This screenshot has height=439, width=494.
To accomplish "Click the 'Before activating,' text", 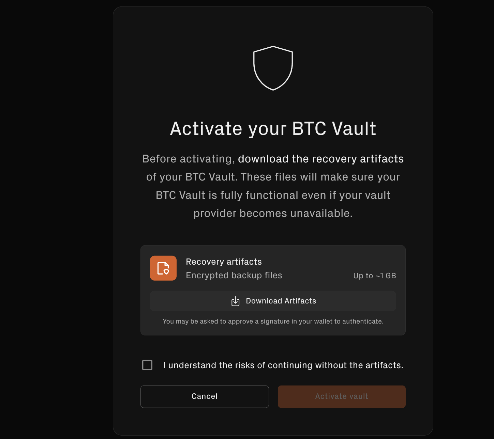I will coord(189,159).
